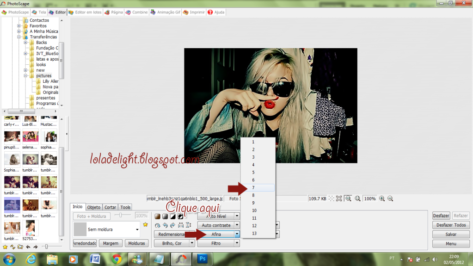Screen dimensions: 473x266
Task: Open the Editor em lotes tab
Action: point(85,12)
